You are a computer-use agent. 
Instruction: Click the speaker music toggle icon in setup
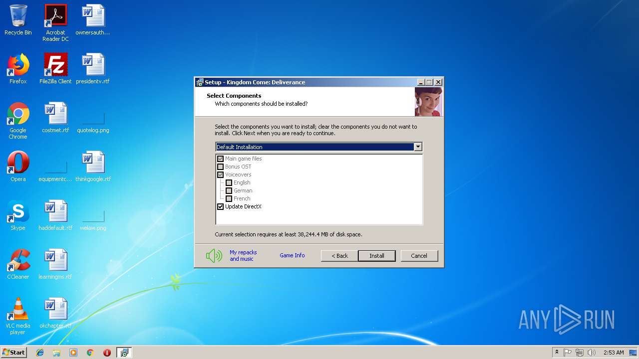(x=214, y=256)
